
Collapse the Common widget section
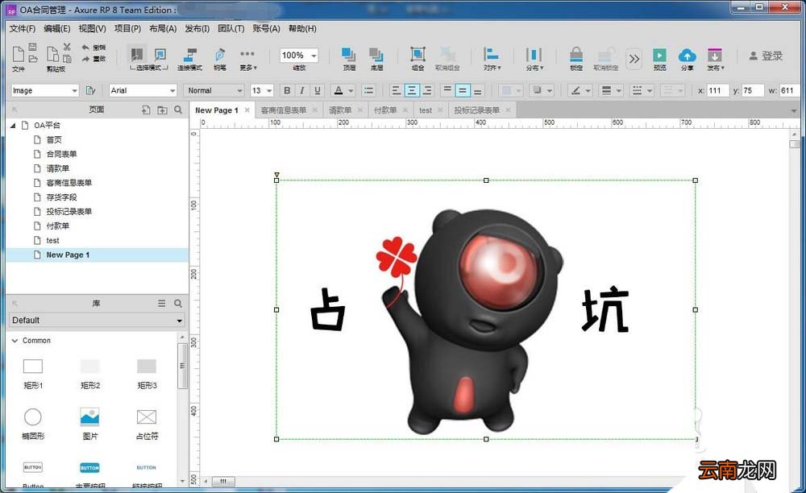(x=15, y=341)
